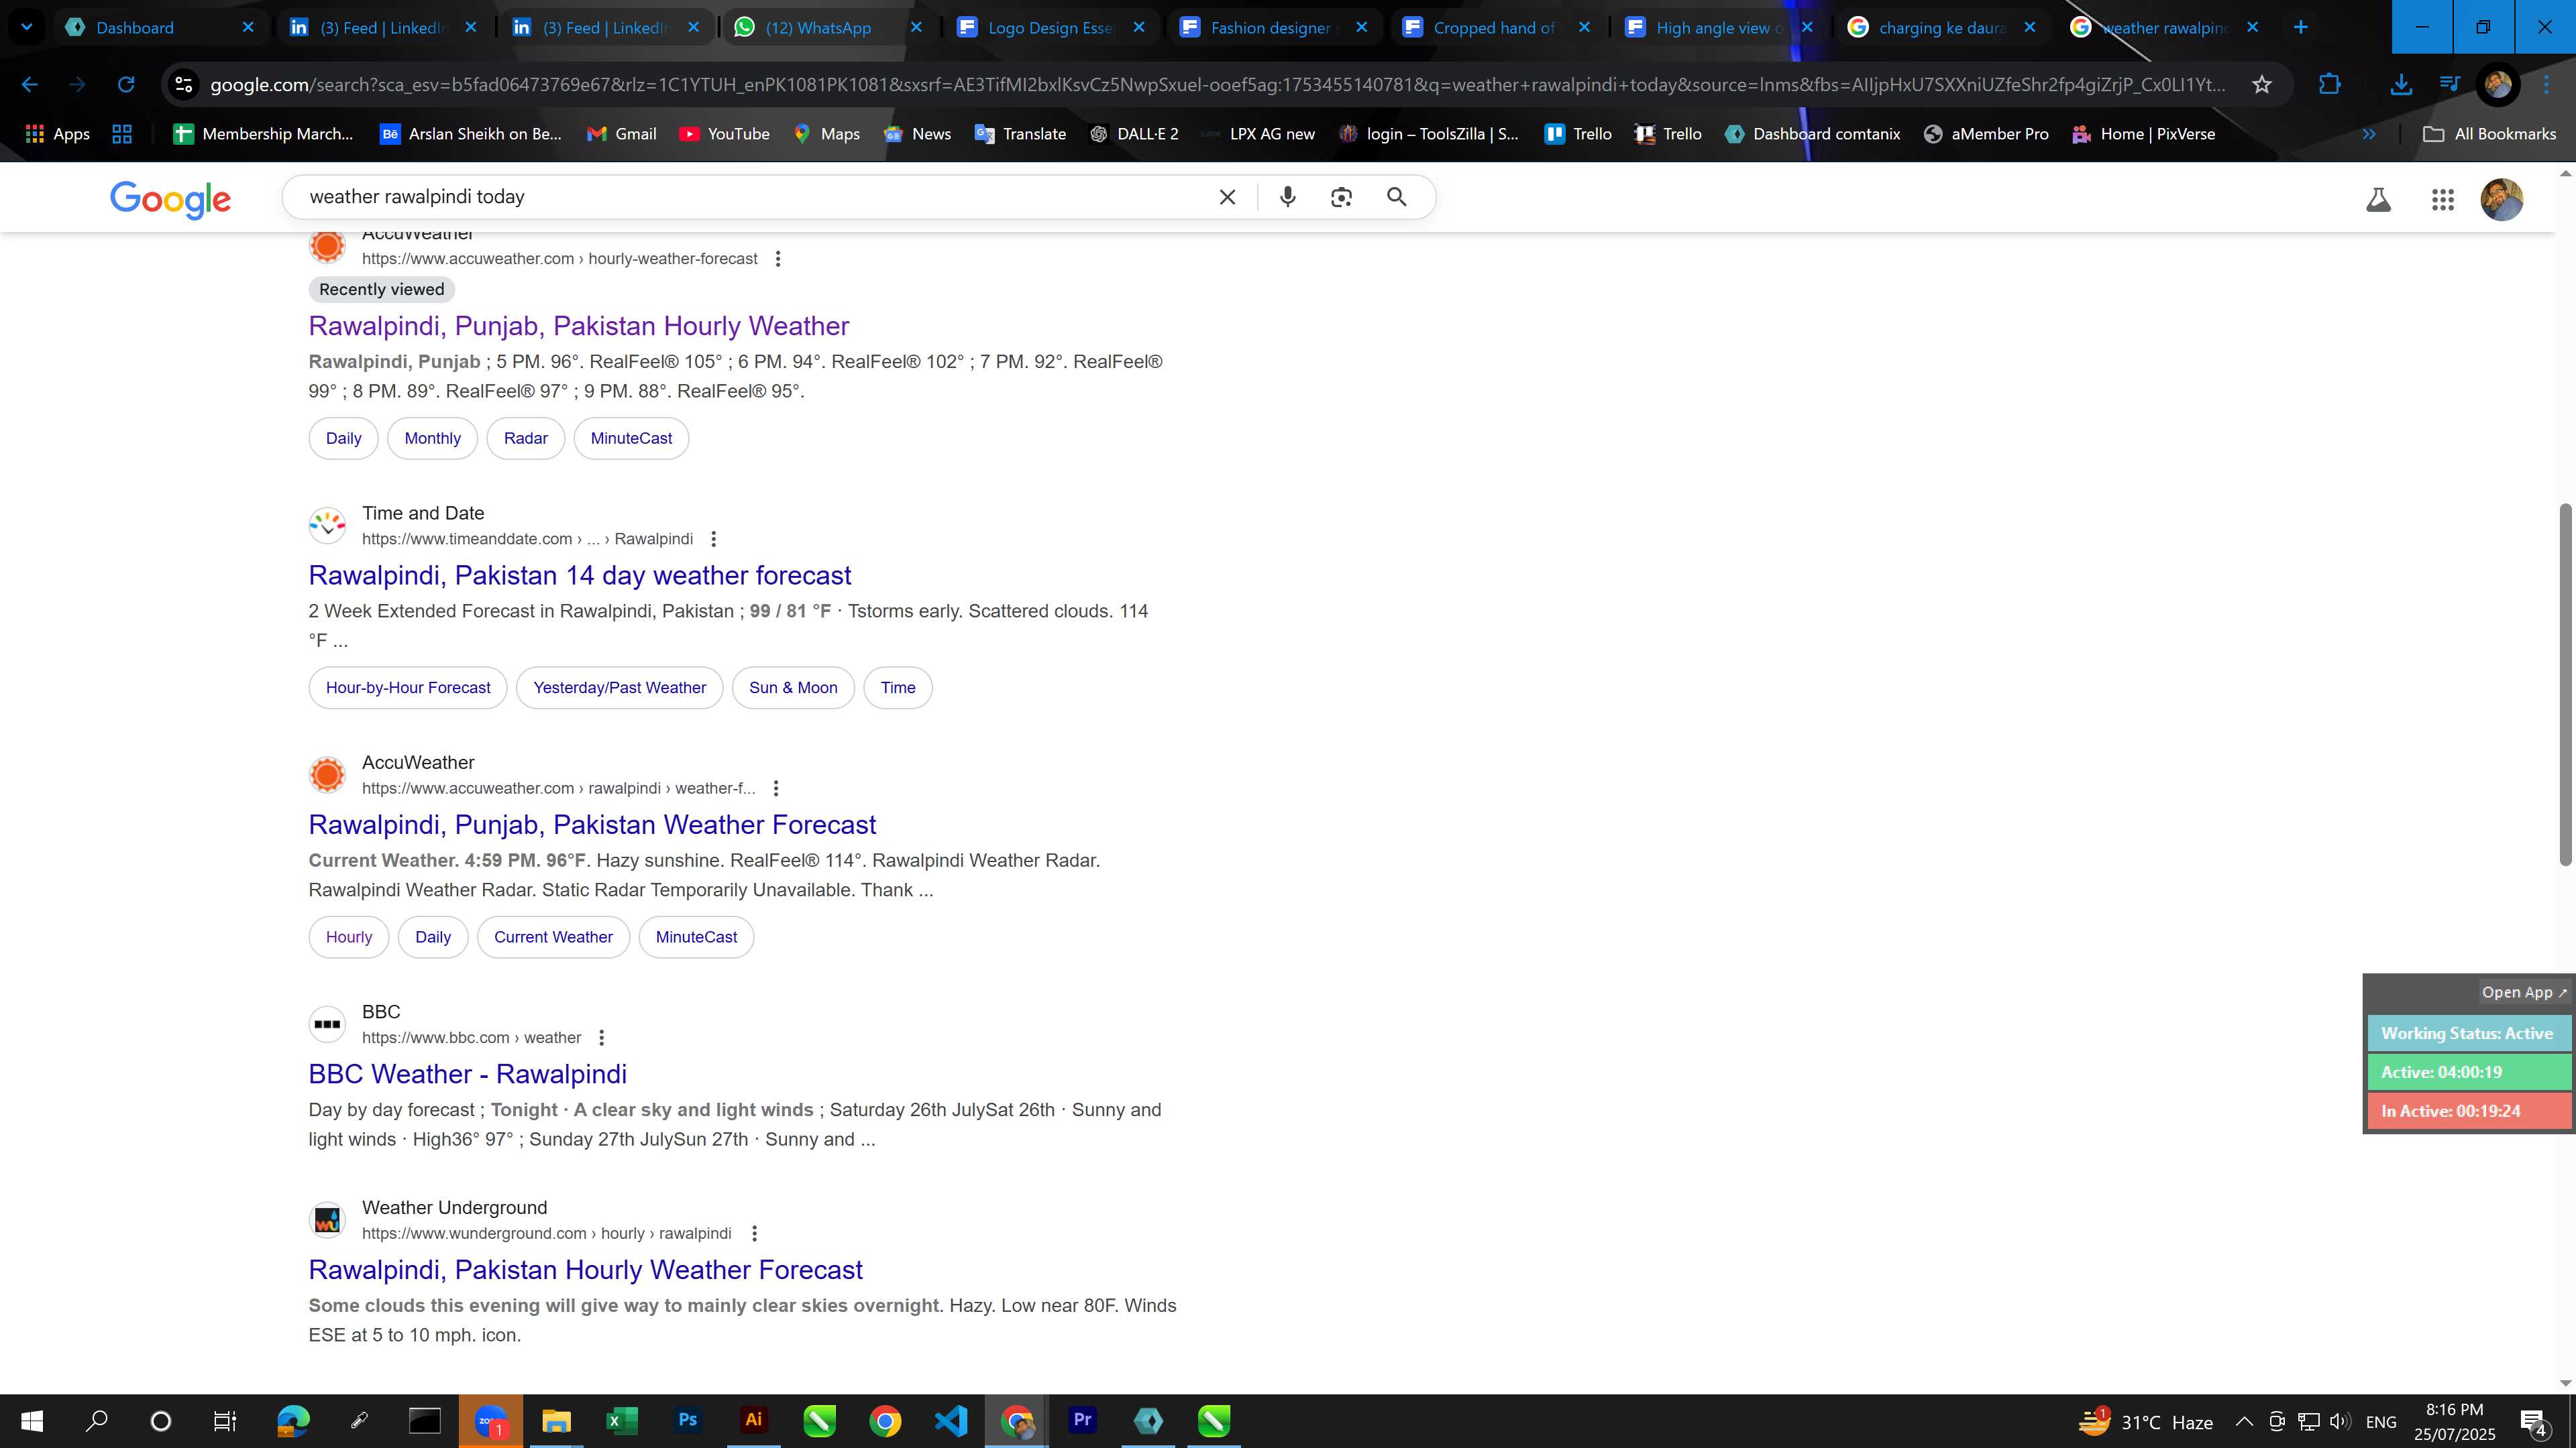2576x1448 pixels.
Task: Open Google account profile picture
Action: [x=2502, y=199]
